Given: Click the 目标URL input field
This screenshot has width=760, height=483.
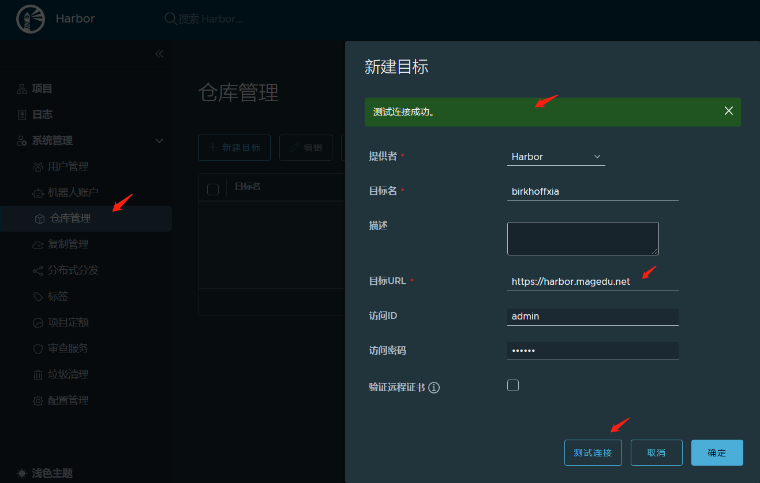Looking at the screenshot, I should point(593,282).
